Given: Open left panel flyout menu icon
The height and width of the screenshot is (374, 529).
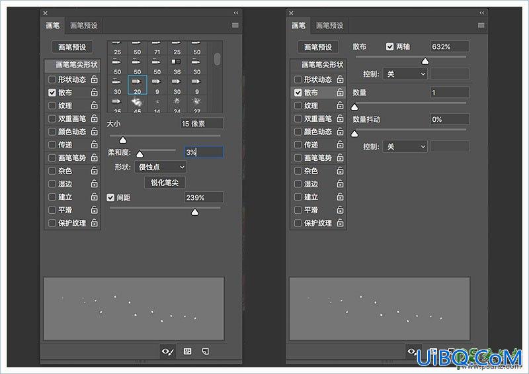Looking at the screenshot, I should coord(235,25).
